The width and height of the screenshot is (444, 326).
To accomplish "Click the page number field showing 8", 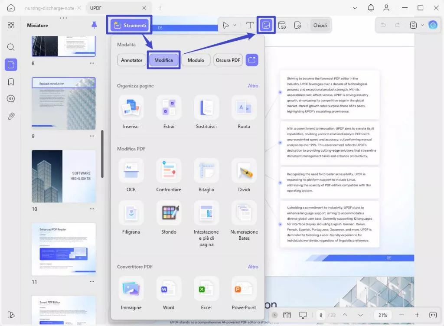I will tap(321, 315).
